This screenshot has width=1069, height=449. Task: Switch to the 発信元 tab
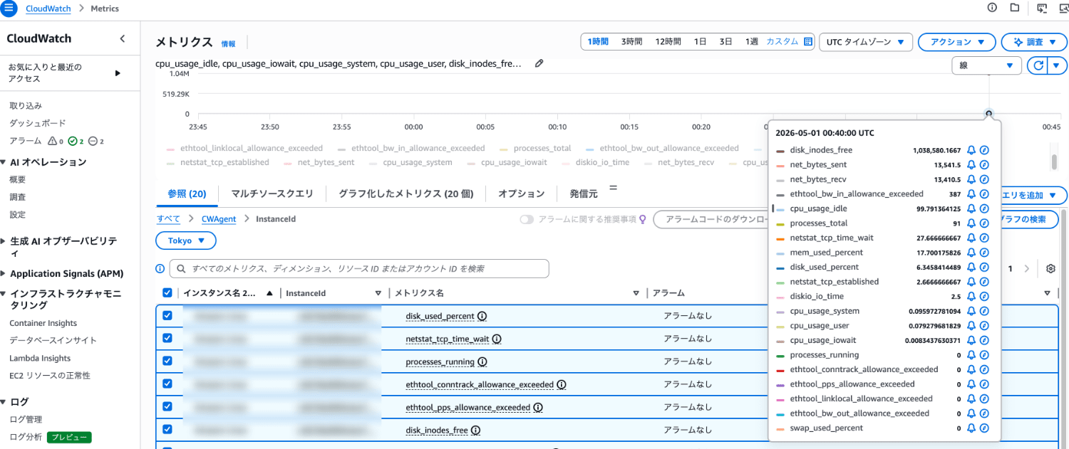click(x=584, y=194)
